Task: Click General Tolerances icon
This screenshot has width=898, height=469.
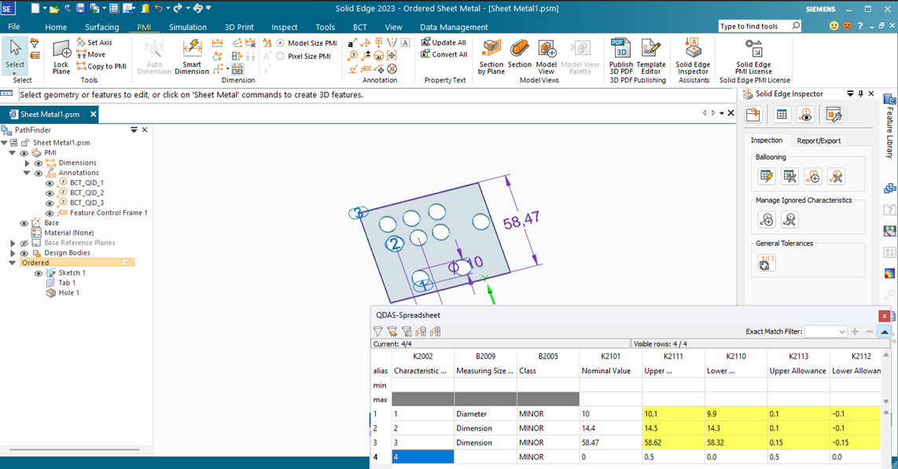Action: tap(766, 262)
